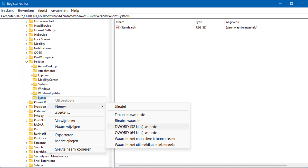Select the (Standaard) value name
The height and width of the screenshot is (168, 308).
(128, 27)
